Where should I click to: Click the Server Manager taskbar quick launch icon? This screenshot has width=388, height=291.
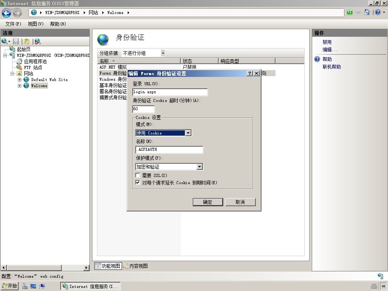pyautogui.click(x=25, y=286)
